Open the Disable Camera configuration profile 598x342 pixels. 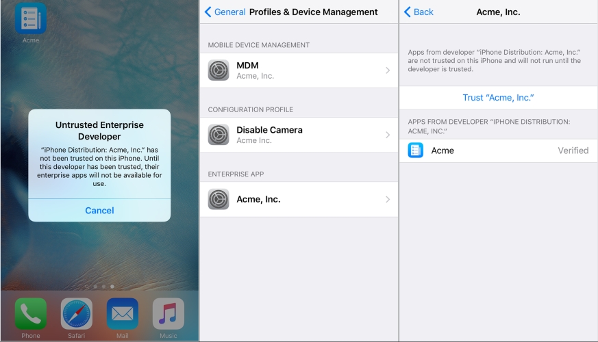299,135
